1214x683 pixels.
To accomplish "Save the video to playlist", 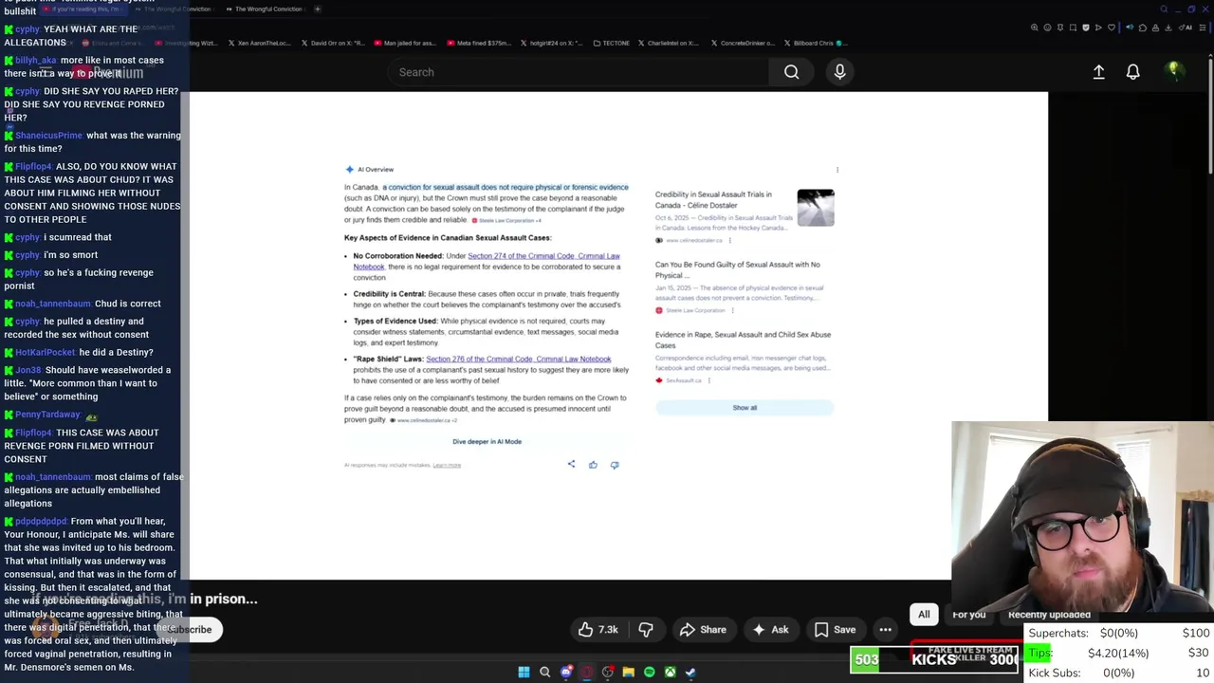I will coord(835,629).
